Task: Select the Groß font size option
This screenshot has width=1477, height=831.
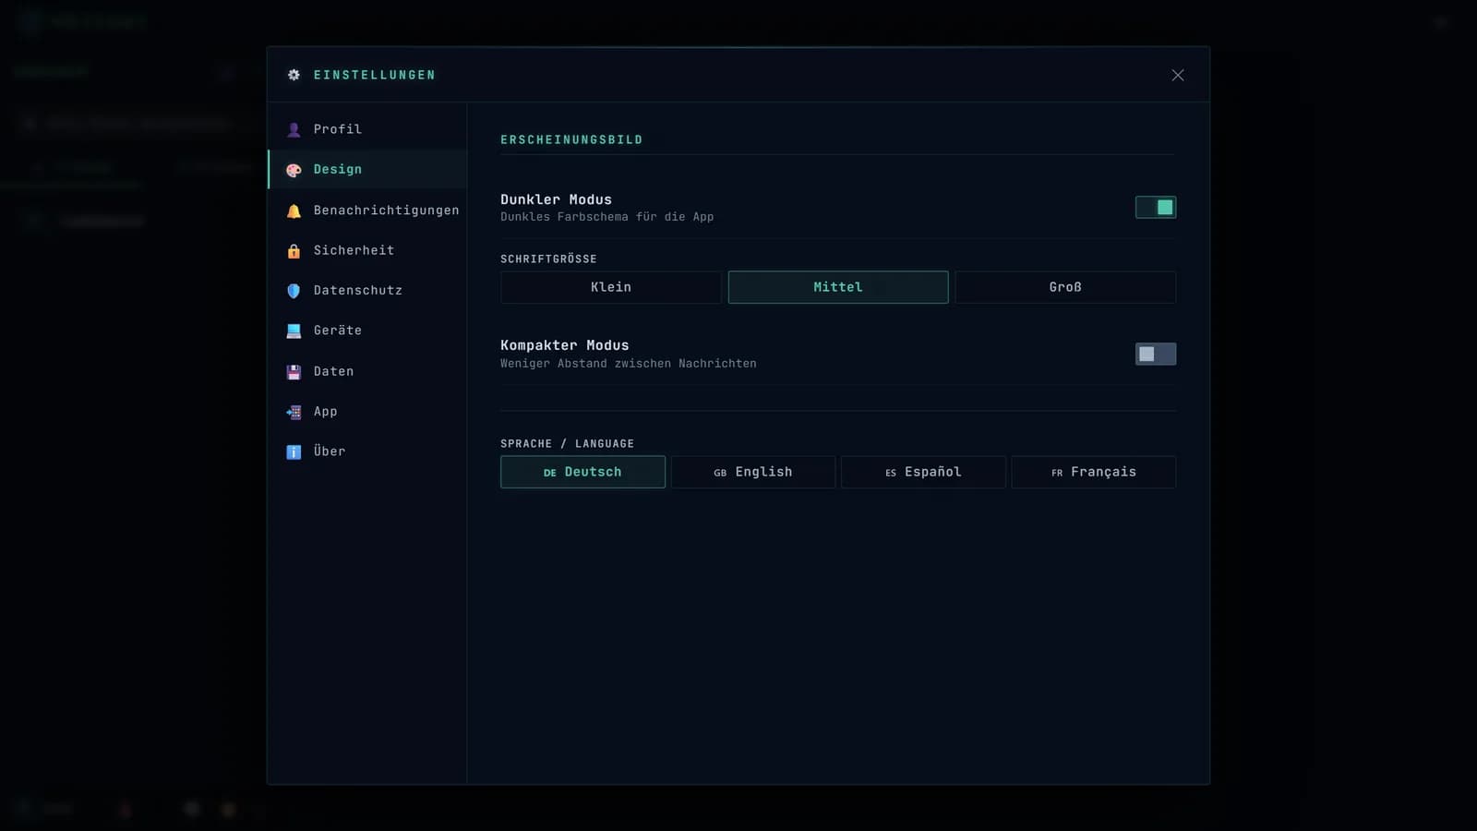Action: [x=1065, y=287]
